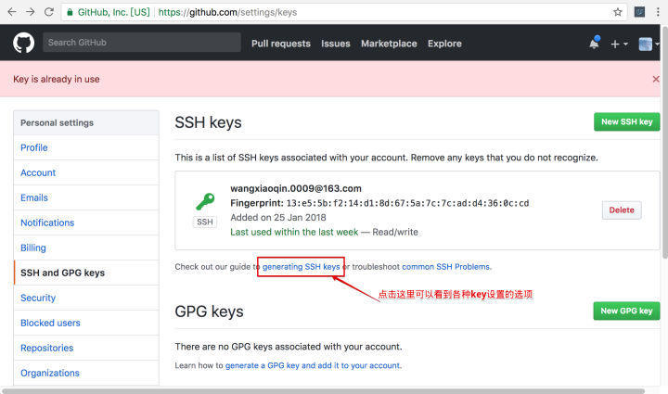
Task: Click the key fingerprint value
Action: (407, 203)
